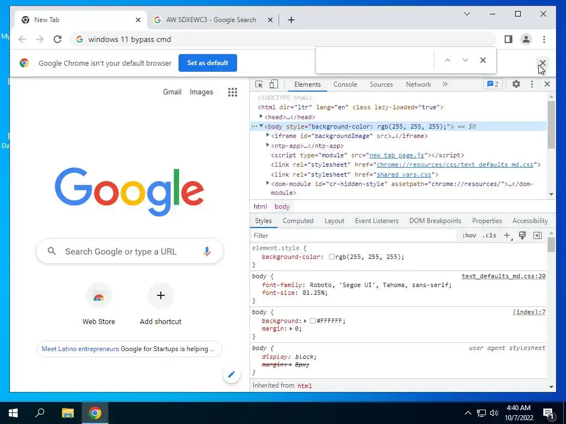This screenshot has width=566, height=424.
Task: Open the Layout tab
Action: tap(334, 221)
